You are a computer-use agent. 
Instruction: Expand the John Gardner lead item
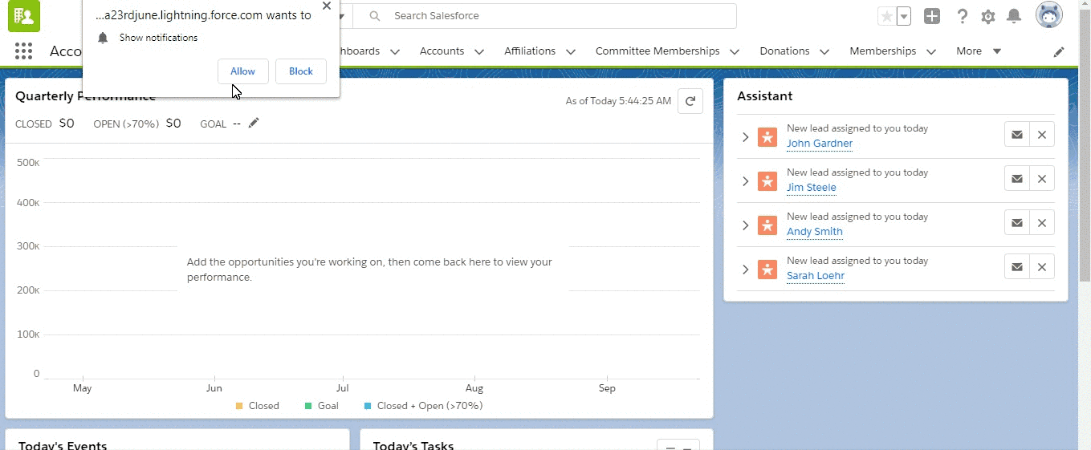[x=745, y=137]
